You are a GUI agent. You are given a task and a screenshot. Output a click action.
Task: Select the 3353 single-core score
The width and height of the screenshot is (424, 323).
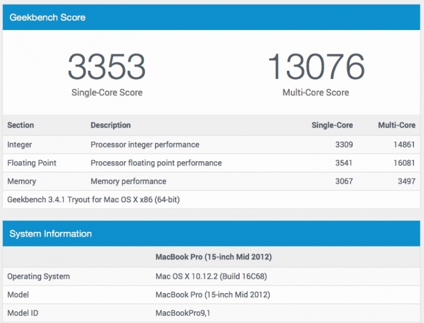pos(107,66)
